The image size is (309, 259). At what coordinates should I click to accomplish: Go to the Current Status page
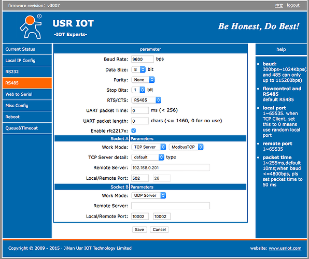[27, 49]
